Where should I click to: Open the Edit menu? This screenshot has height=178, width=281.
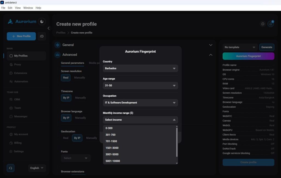10,8
